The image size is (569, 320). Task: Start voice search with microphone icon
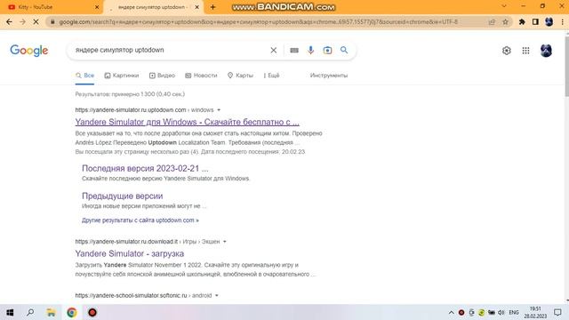tap(310, 51)
